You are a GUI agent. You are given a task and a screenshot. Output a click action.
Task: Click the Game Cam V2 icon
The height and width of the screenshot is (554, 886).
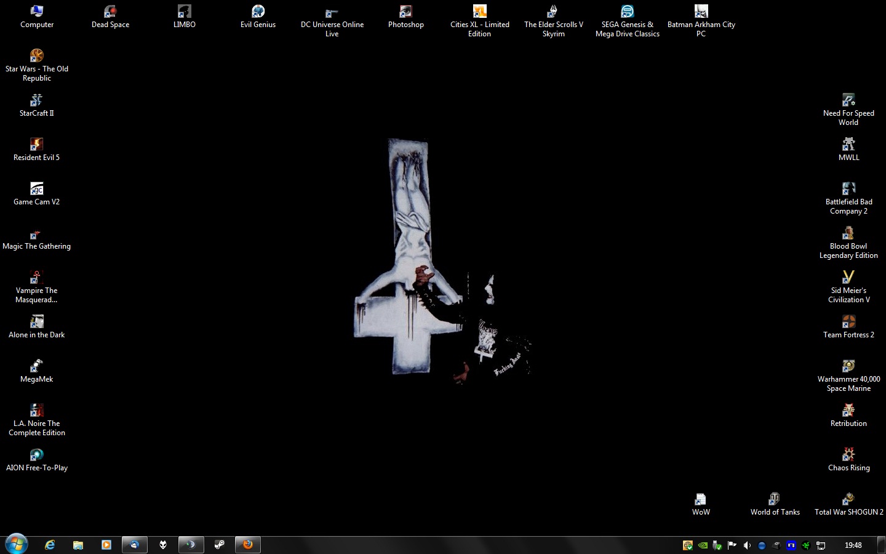point(37,194)
